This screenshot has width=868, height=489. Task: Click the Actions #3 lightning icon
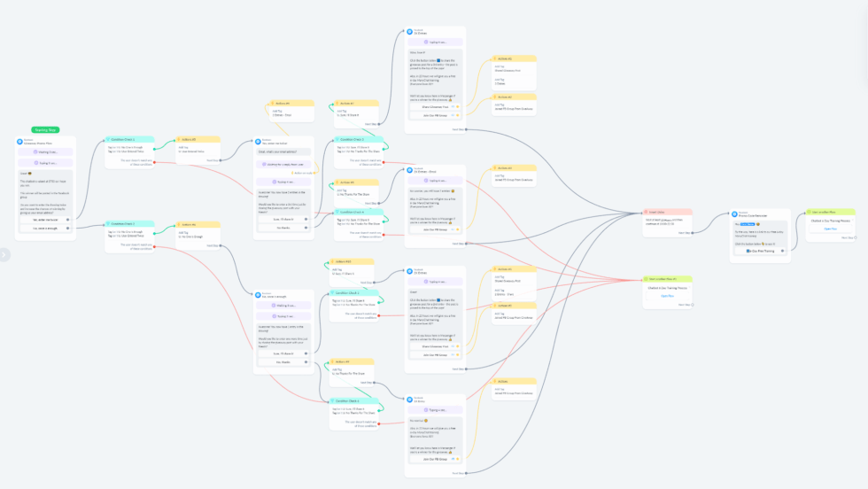pos(179,140)
